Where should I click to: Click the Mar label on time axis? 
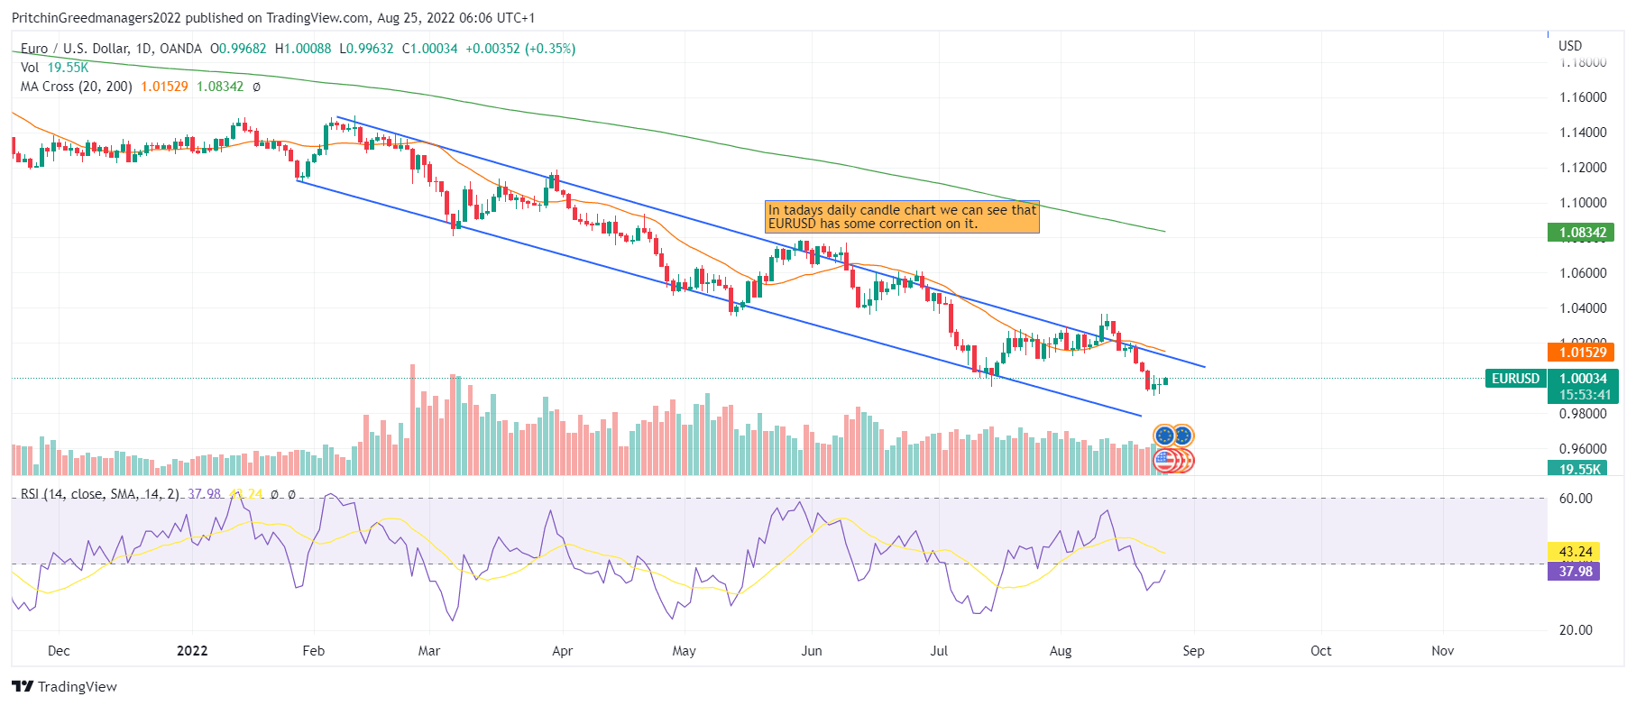coord(429,651)
